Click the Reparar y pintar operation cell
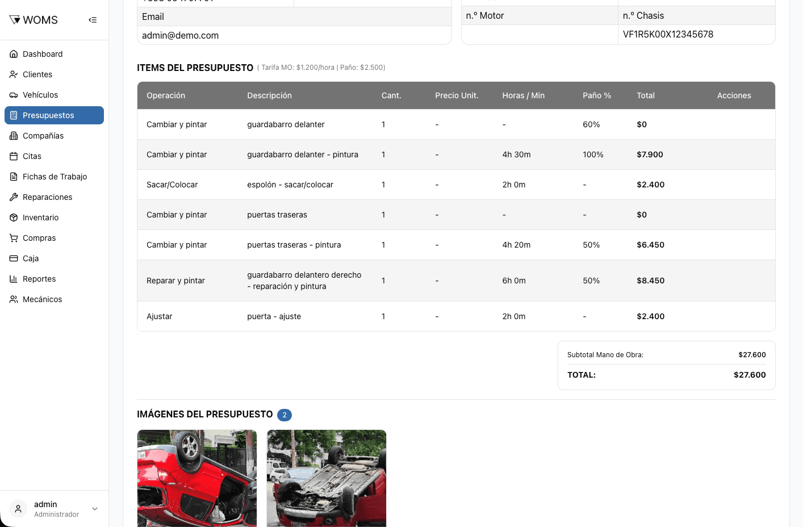Screen dimensions: 803x527 [x=175, y=281]
